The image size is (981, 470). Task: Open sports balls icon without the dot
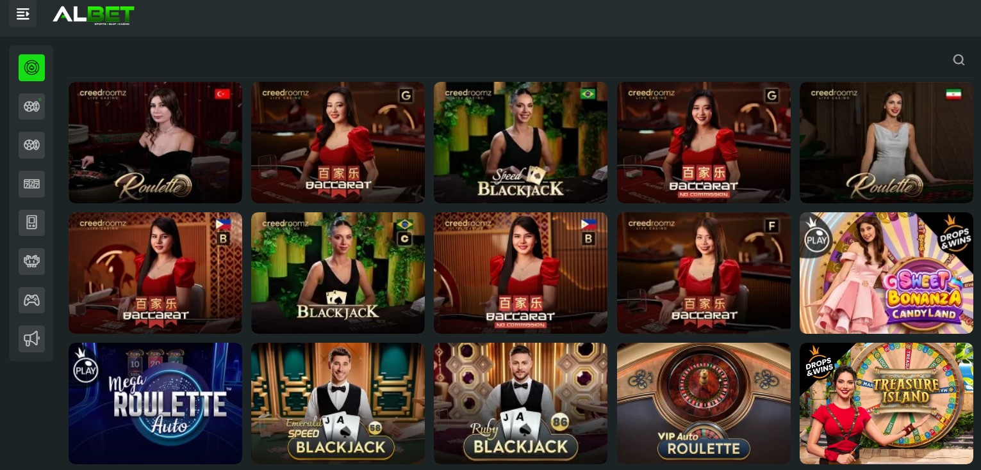click(x=31, y=145)
